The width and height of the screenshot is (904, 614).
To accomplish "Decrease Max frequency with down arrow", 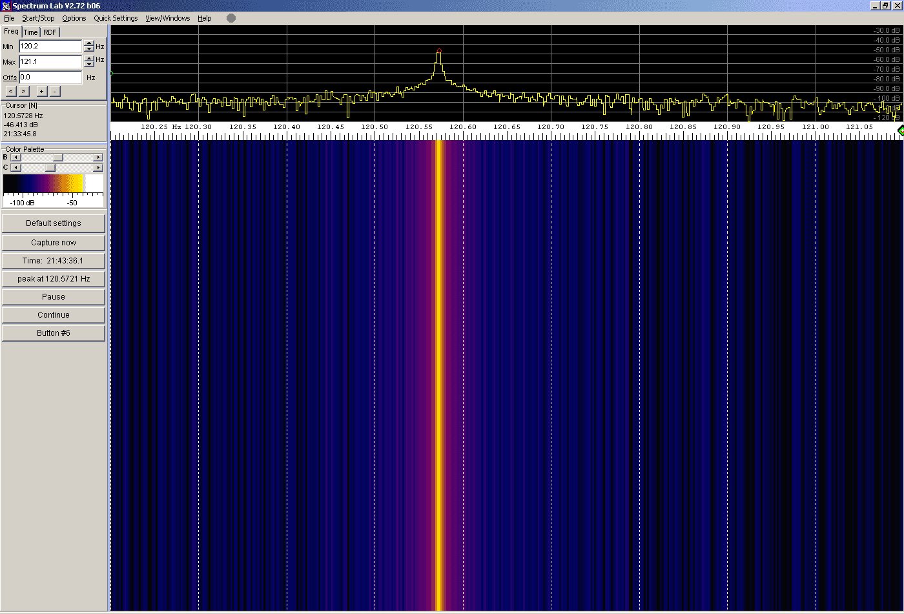I will (89, 65).
